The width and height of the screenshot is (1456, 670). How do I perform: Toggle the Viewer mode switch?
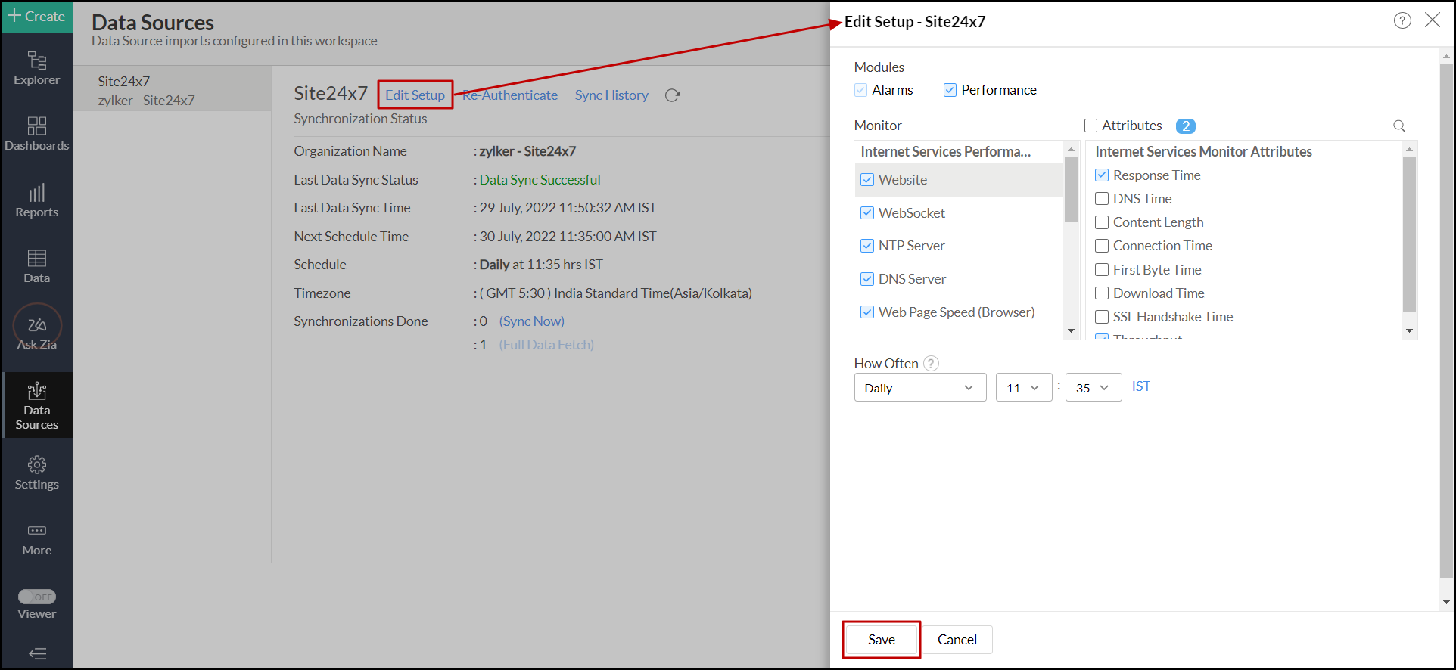tap(37, 597)
